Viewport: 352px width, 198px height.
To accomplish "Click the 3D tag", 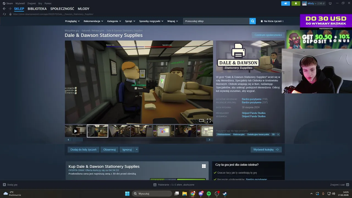I will [x=273, y=134].
